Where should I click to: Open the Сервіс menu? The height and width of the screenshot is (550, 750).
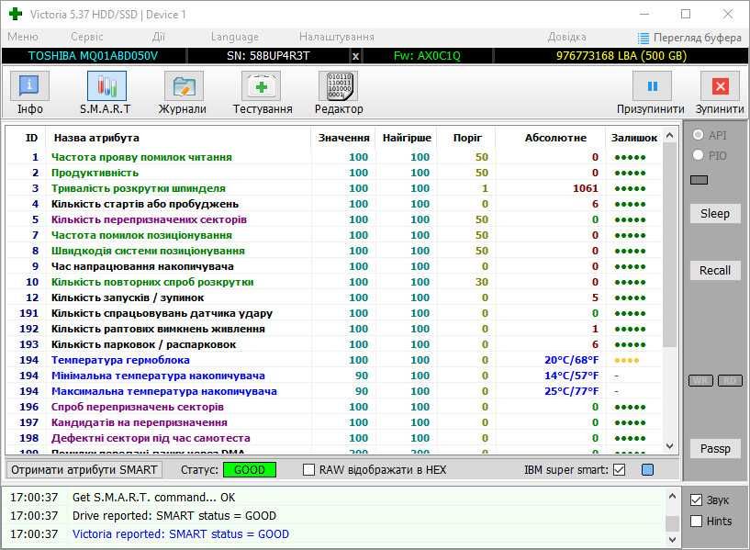click(86, 37)
